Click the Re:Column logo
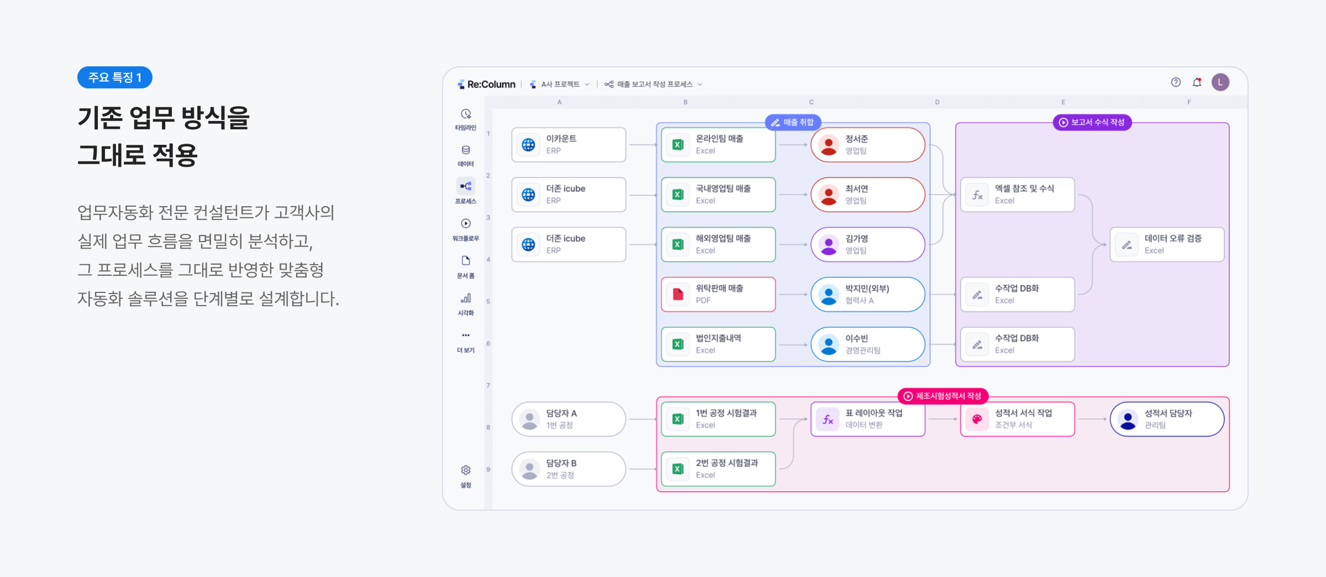This screenshot has width=1326, height=577. (x=486, y=85)
